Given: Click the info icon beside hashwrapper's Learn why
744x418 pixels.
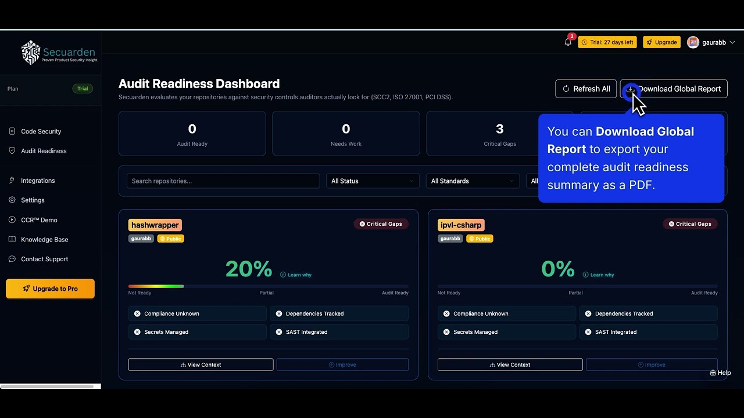Looking at the screenshot, I should click(283, 275).
